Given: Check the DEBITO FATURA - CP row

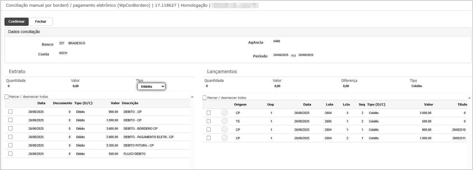Looking at the screenshot, I should [x=10, y=145].
